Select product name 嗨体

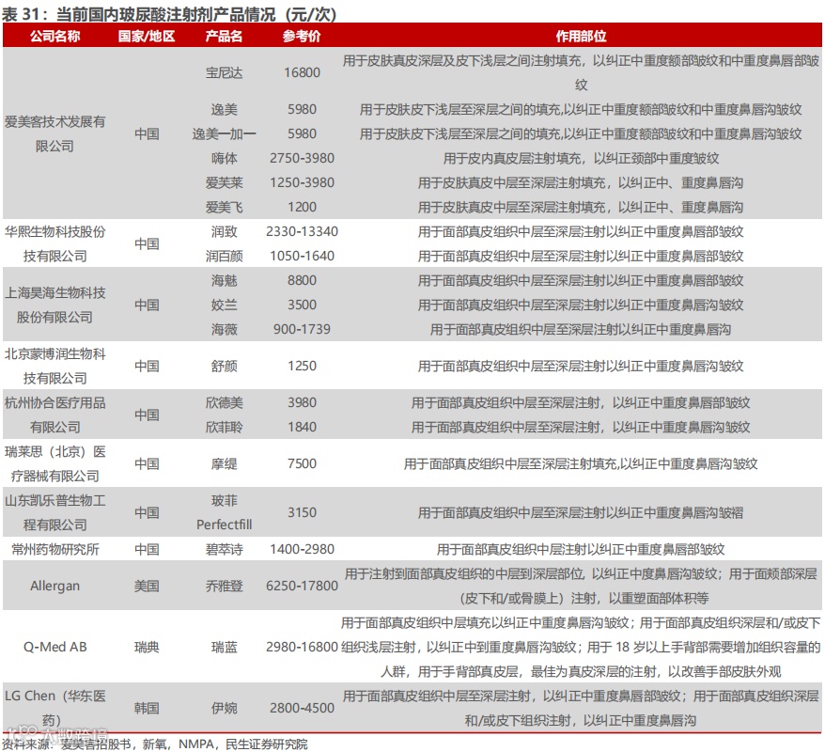pyautogui.click(x=225, y=158)
